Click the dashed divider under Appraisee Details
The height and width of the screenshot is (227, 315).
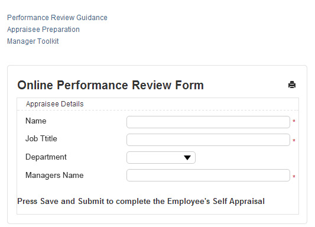(158, 111)
